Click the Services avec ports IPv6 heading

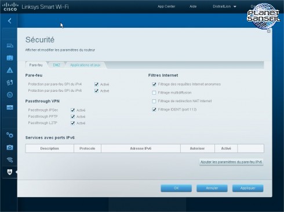click(50, 137)
